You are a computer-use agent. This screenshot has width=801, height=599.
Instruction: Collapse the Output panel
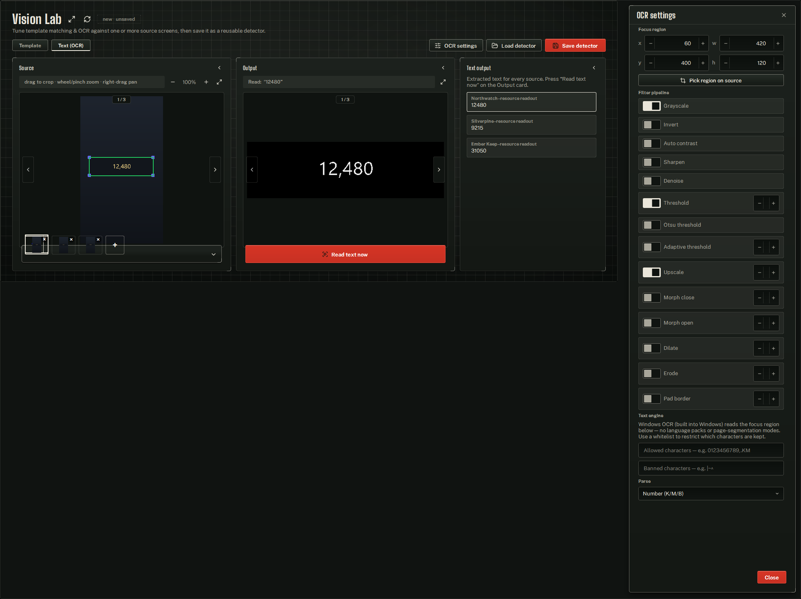pyautogui.click(x=443, y=68)
